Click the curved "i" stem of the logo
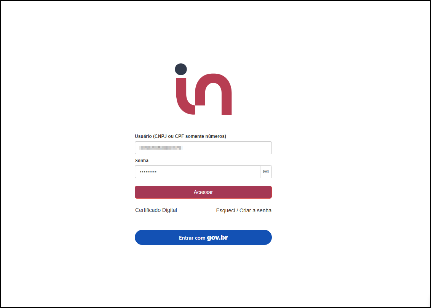Viewport: 431px width, 308px height. pyautogui.click(x=185, y=96)
